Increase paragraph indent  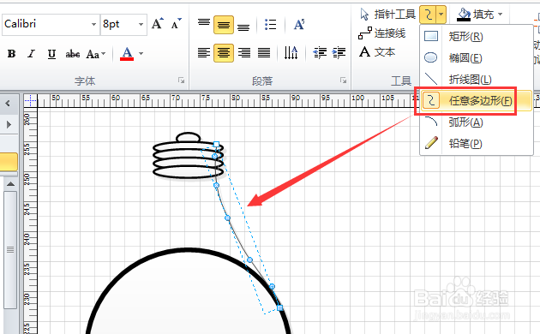click(339, 52)
